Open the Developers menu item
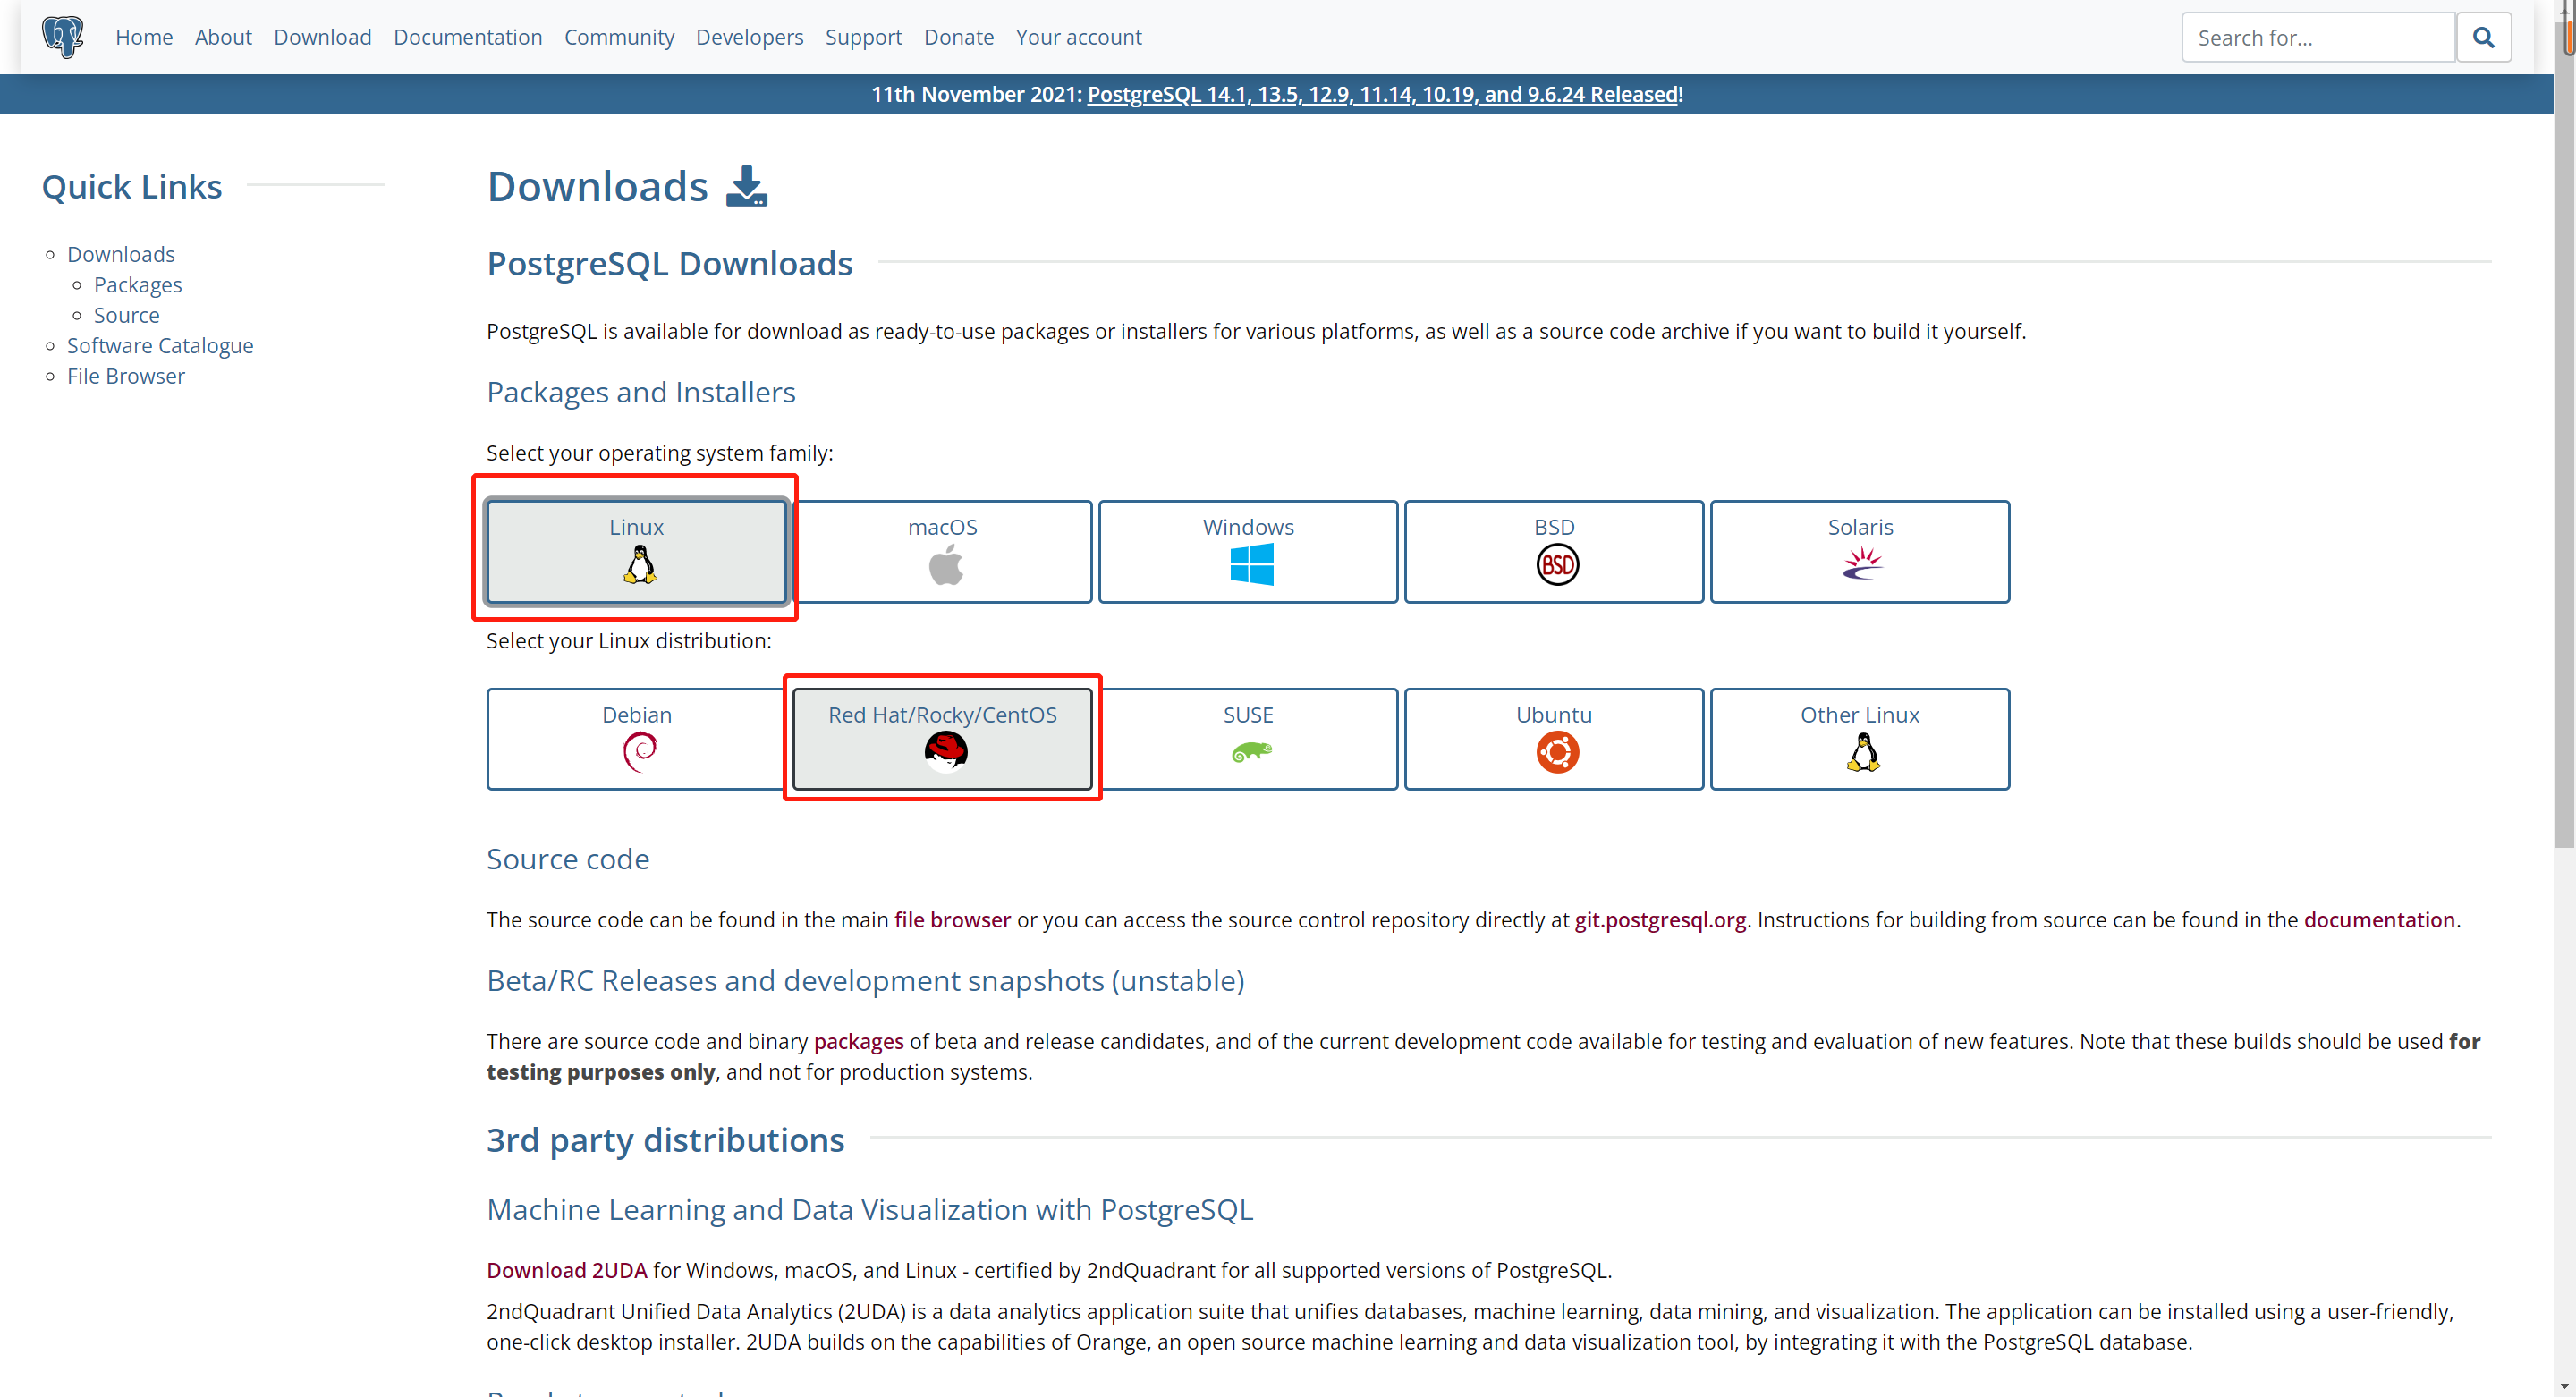 (x=749, y=37)
